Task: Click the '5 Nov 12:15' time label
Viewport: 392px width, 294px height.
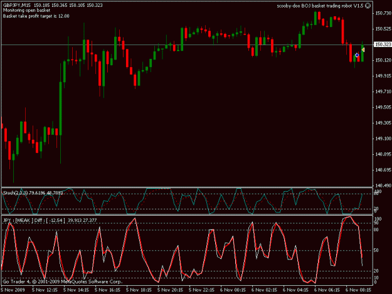Action: pos(45,290)
